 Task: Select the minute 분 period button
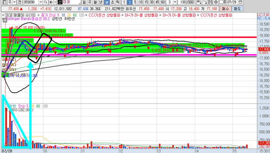pyautogui.click(x=107, y=2)
